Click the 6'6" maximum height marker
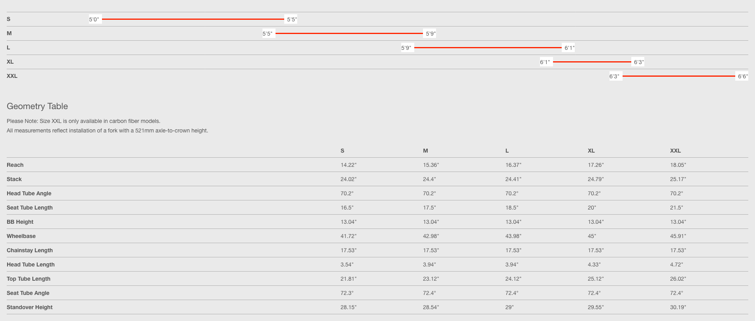 point(742,76)
